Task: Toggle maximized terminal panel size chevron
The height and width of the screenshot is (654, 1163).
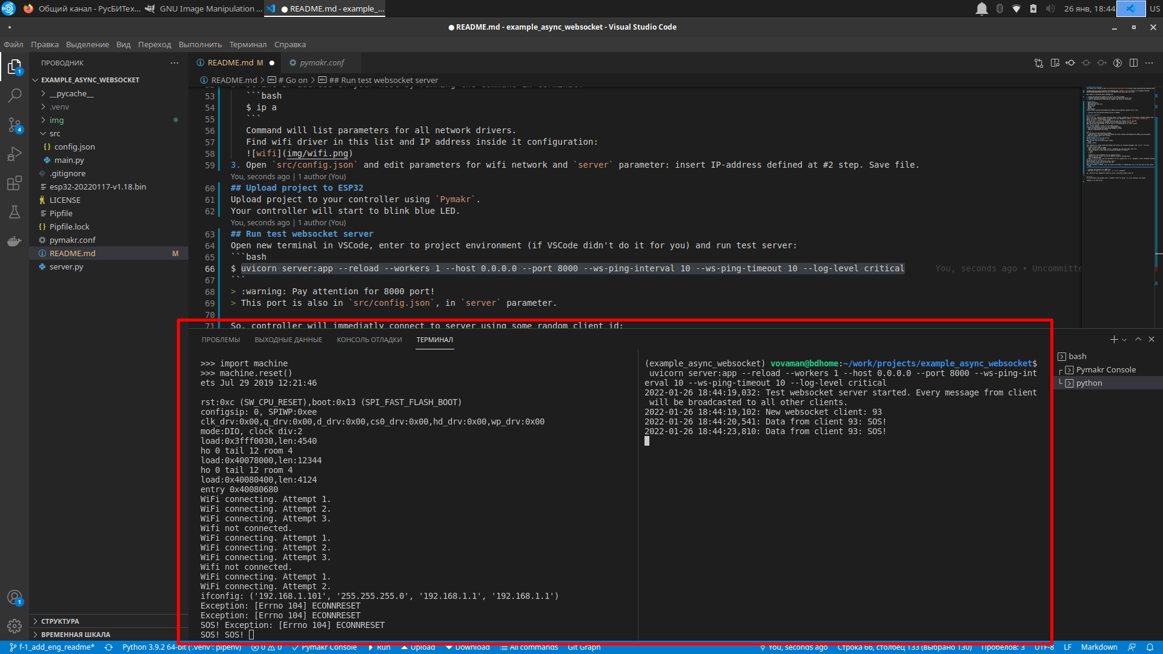Action: (1138, 340)
